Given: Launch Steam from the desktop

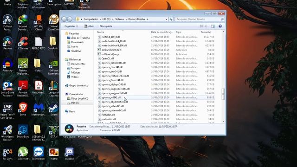Looking at the screenshot, I should (x=54, y=109).
